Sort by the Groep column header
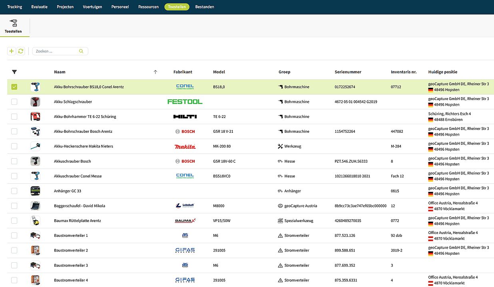This screenshot has height=287, width=494. tap(284, 72)
